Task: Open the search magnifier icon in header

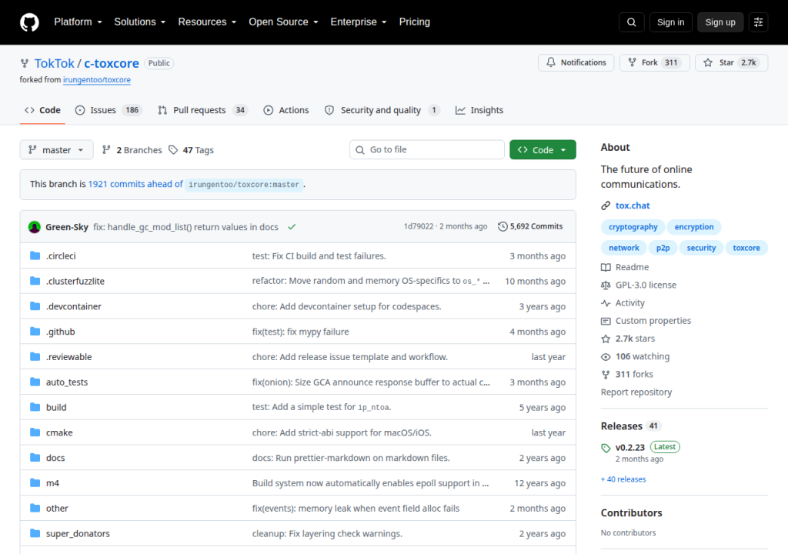Action: (x=631, y=22)
